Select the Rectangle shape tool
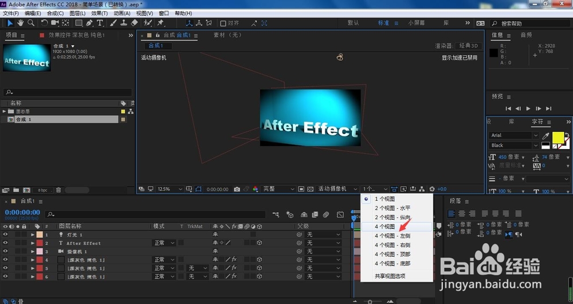Viewport: 573px width, 304px height. click(x=79, y=23)
